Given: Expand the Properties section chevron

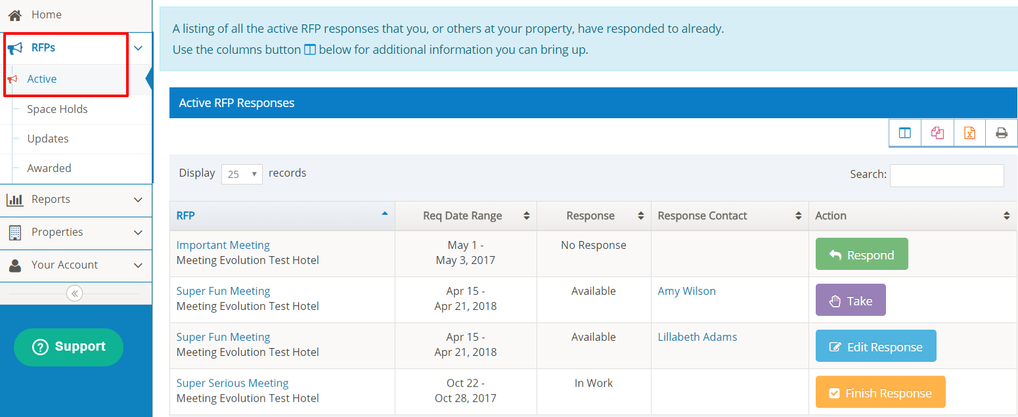Looking at the screenshot, I should coord(138,232).
